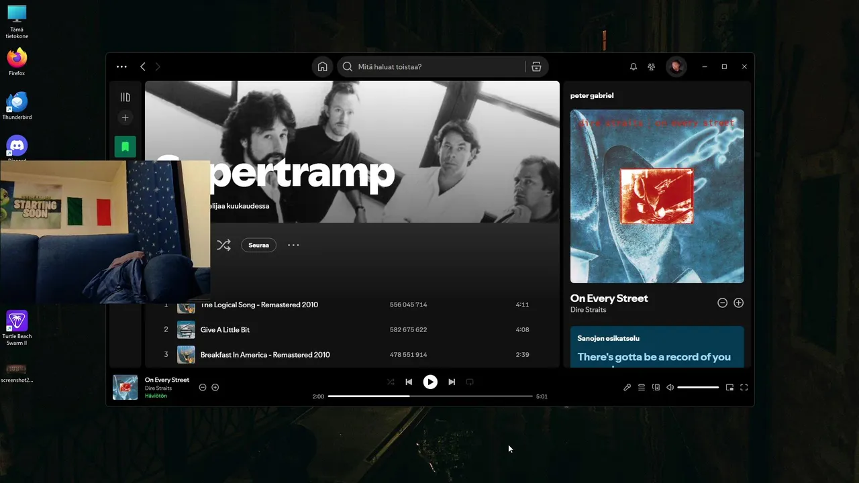Expand Your Library sidebar
This screenshot has height=483, width=859.
pyautogui.click(x=125, y=97)
